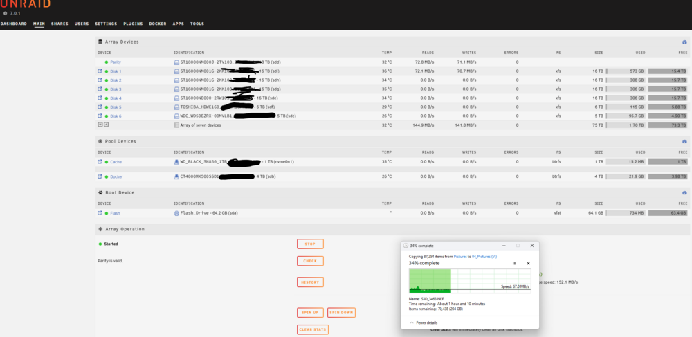Click the drive icon next to ST18000NM000J parity
This screenshot has height=337, width=692.
(x=176, y=62)
